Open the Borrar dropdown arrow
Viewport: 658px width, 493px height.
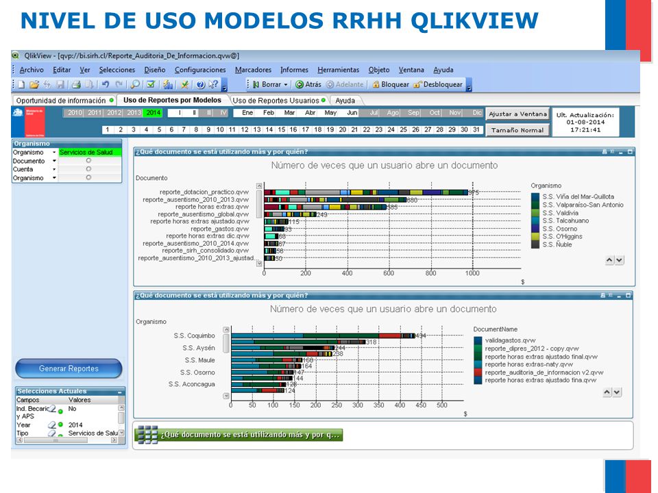pyautogui.click(x=286, y=85)
